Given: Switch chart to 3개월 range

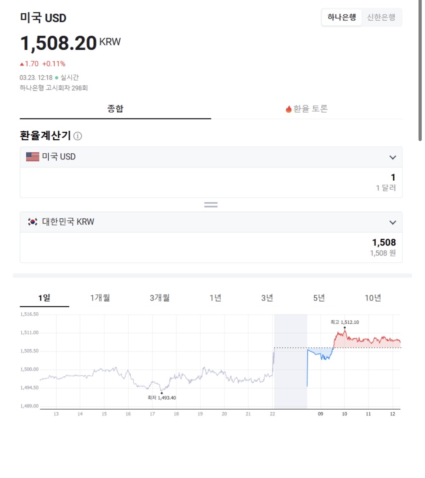Looking at the screenshot, I should tap(160, 298).
